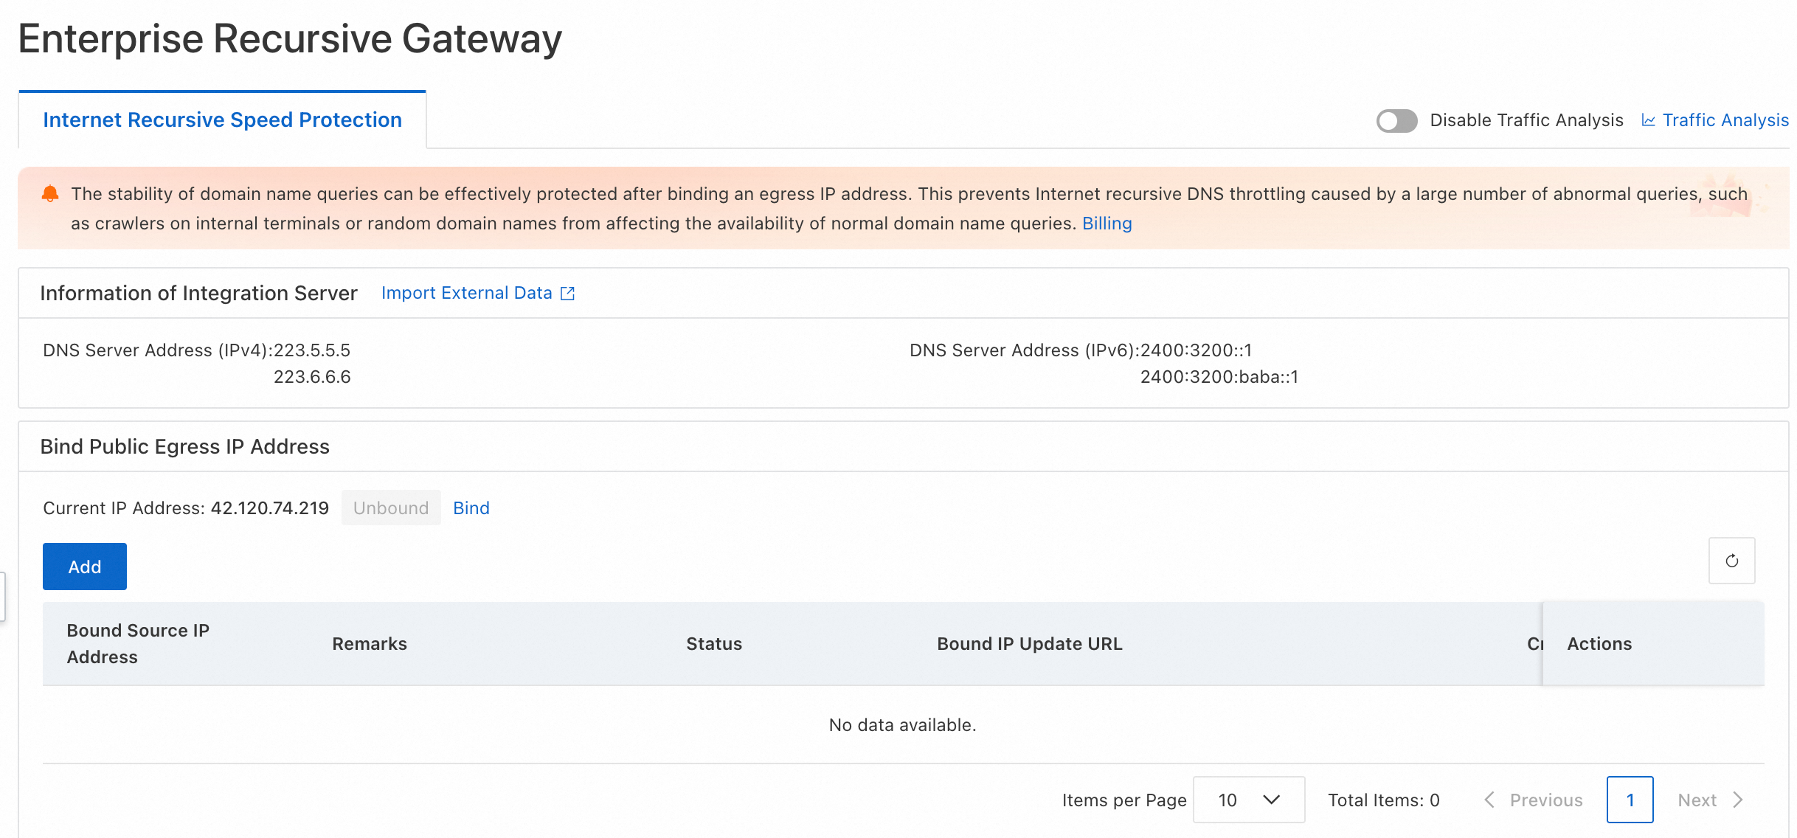Click the refresh icon above the table

pyautogui.click(x=1731, y=561)
